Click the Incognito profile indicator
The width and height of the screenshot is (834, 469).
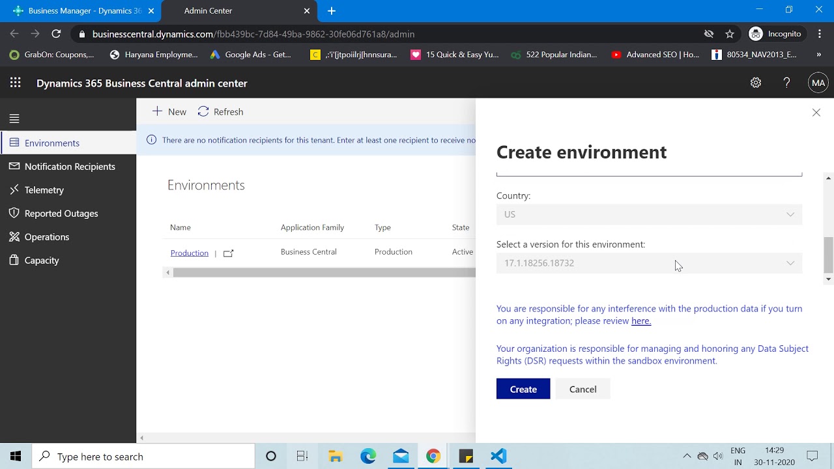point(775,34)
